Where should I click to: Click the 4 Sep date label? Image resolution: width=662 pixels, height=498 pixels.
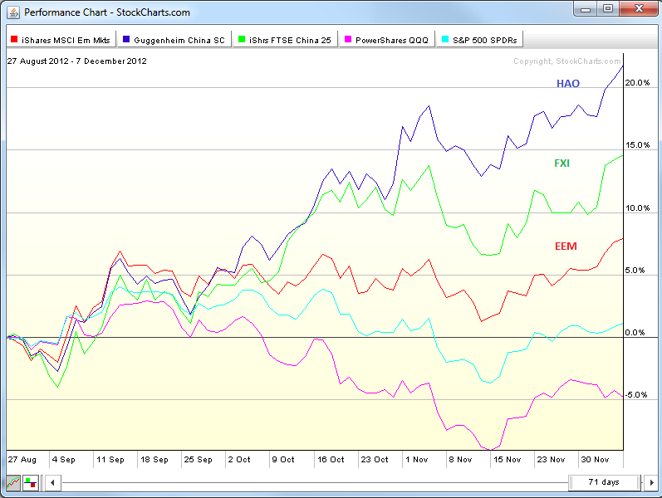64,460
